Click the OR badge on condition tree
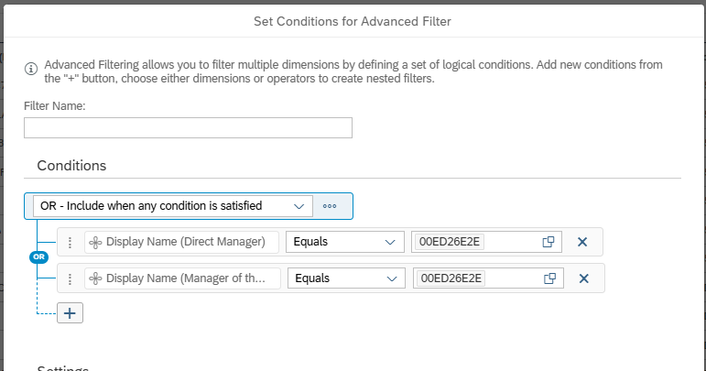706x371 pixels. point(38,257)
